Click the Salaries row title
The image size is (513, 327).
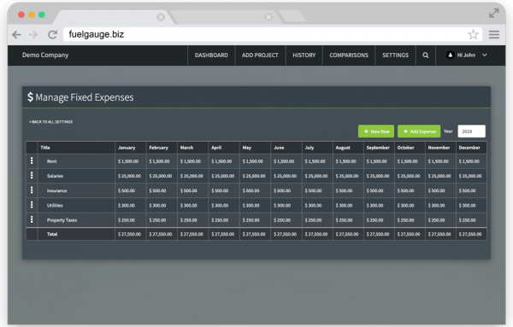[x=55, y=176]
